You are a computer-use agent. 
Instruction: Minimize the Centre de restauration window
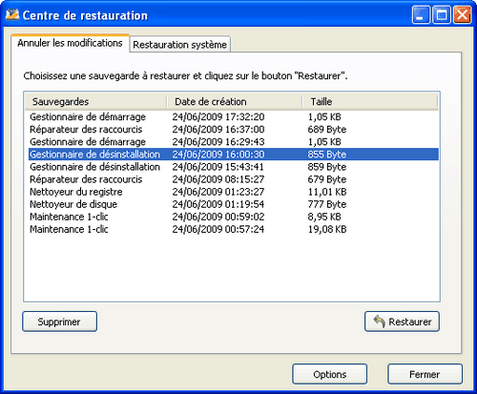coord(421,14)
